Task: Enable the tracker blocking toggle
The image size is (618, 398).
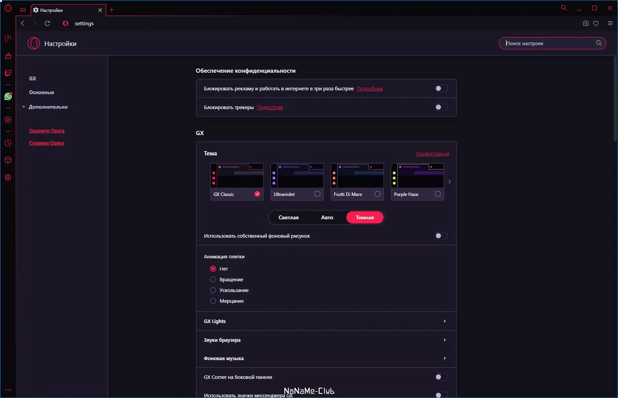Action: tap(441, 107)
